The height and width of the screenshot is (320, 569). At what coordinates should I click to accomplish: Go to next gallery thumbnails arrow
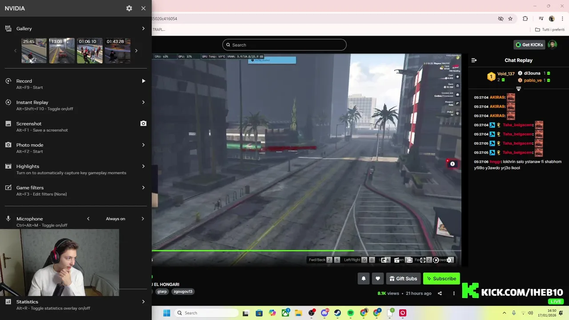(x=136, y=51)
